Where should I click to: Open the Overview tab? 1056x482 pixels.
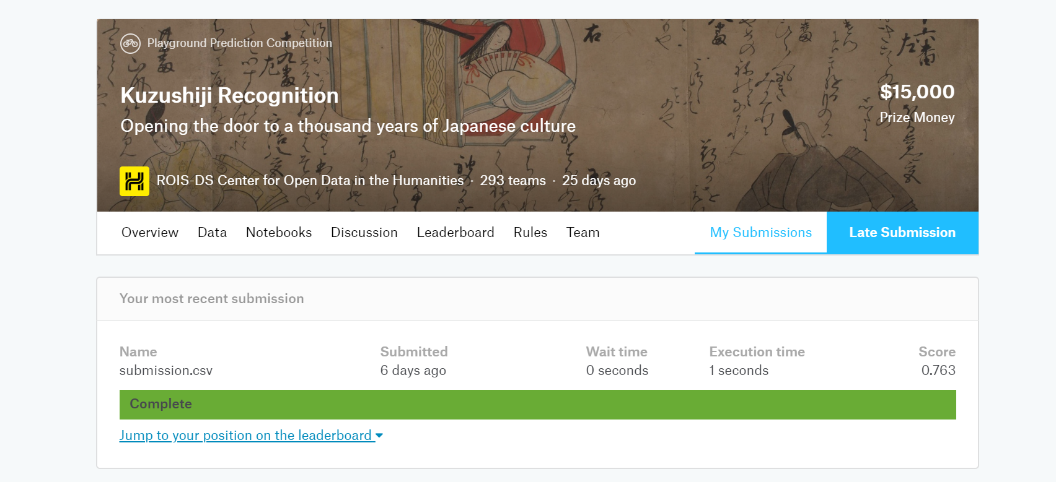click(150, 233)
